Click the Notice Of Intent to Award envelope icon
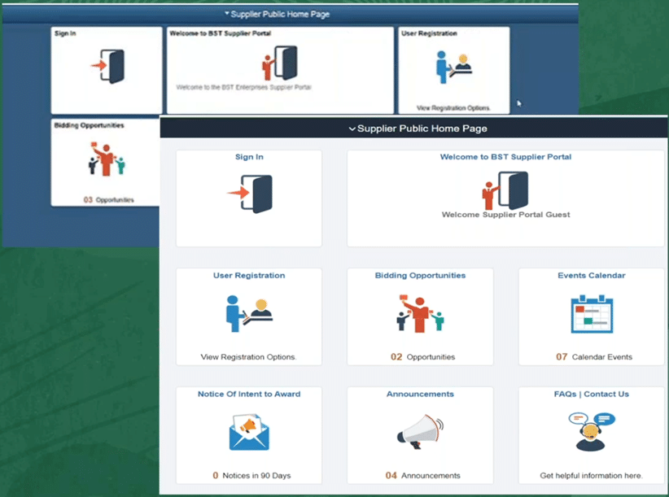This screenshot has width=669, height=497. pyautogui.click(x=249, y=431)
